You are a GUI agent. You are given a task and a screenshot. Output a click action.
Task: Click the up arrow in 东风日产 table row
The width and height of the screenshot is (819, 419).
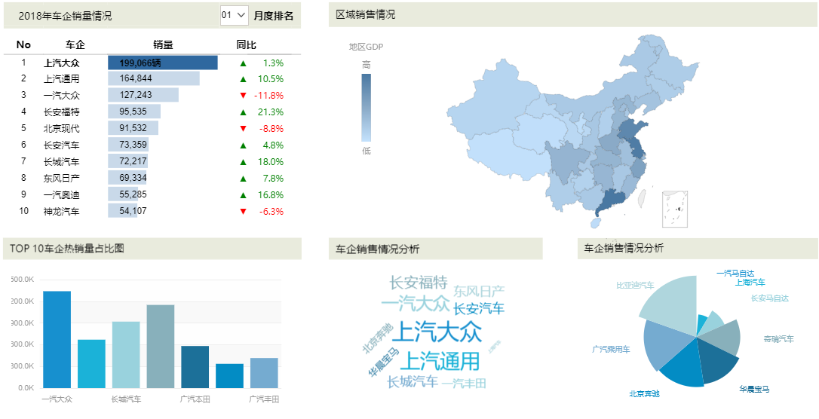coord(243,179)
